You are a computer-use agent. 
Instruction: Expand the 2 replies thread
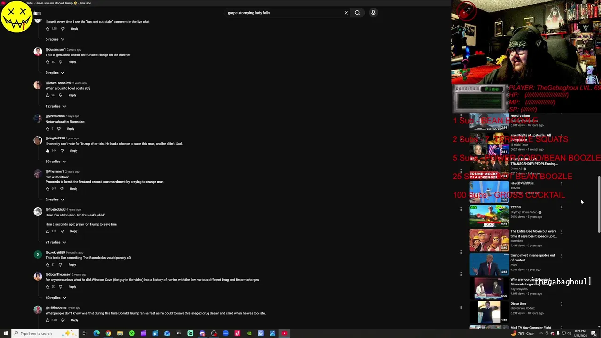click(x=55, y=200)
